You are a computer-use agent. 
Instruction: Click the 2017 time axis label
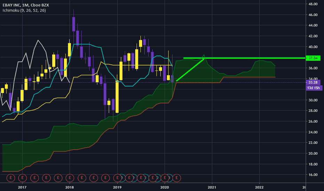22,187
